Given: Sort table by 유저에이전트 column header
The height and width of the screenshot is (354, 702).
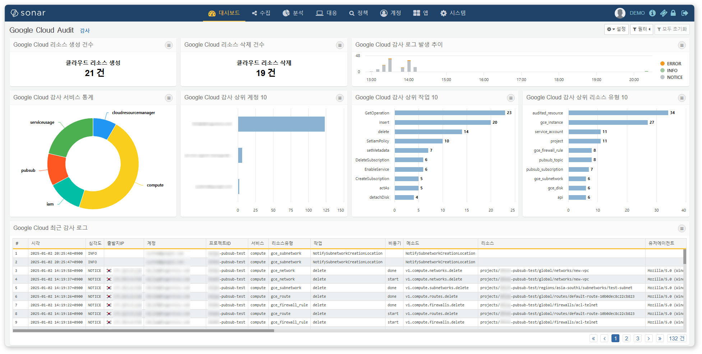Looking at the screenshot, I should tap(665, 243).
